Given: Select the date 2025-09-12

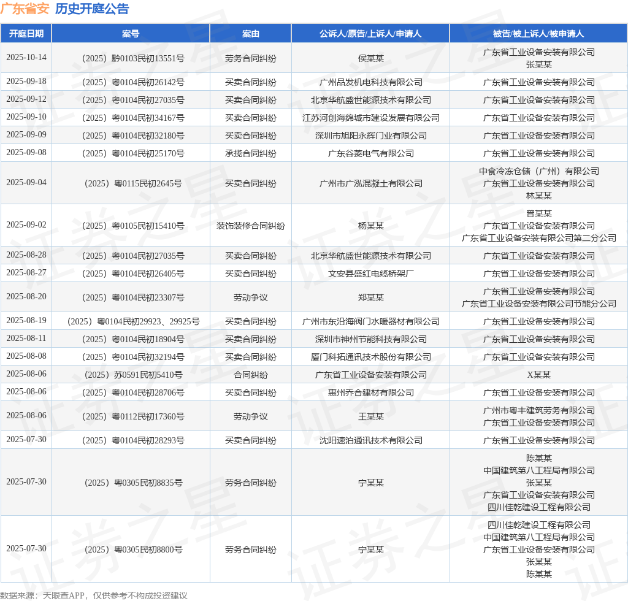Looking at the screenshot, I should [x=26, y=99].
